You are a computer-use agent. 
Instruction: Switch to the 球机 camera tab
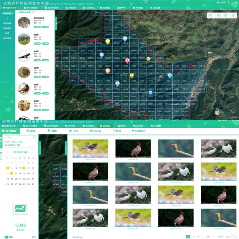click(x=31, y=131)
